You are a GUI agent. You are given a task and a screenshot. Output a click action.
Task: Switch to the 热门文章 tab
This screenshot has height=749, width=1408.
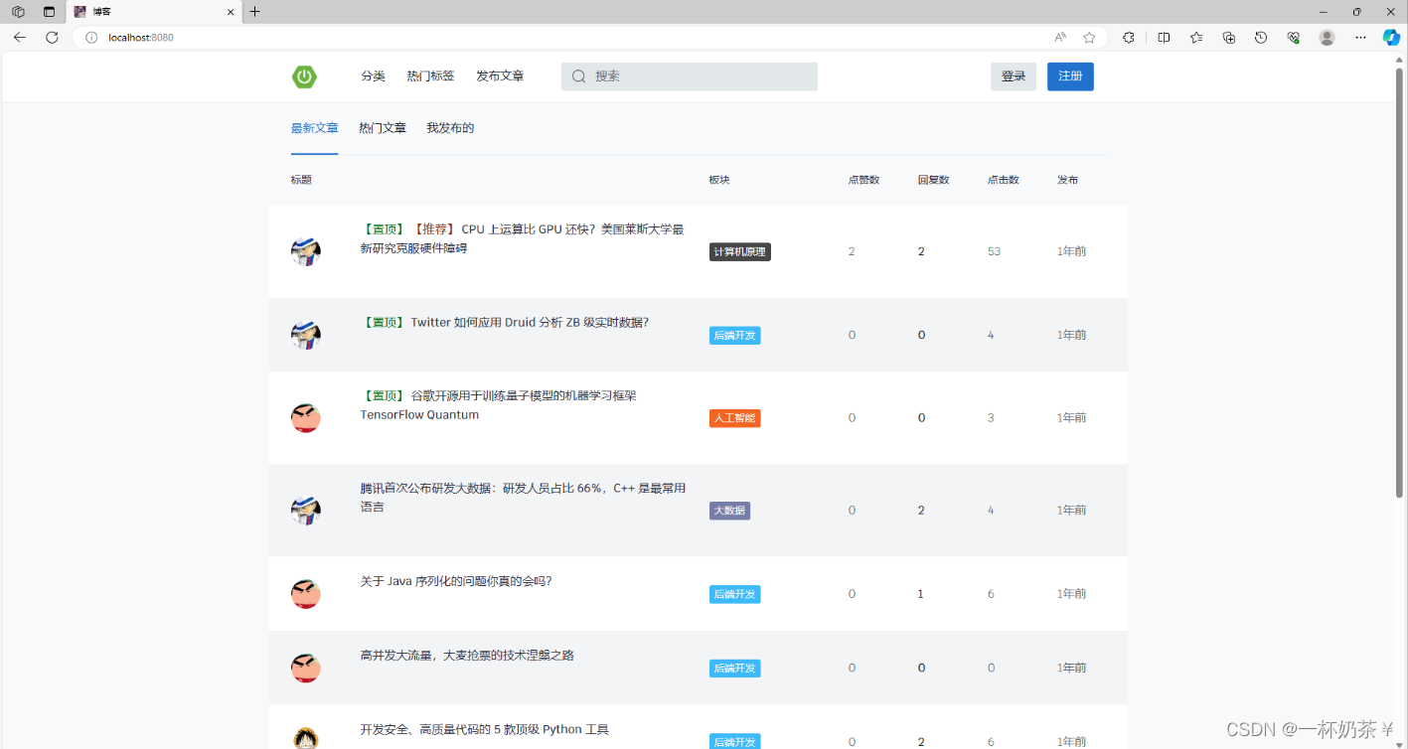[x=383, y=128]
